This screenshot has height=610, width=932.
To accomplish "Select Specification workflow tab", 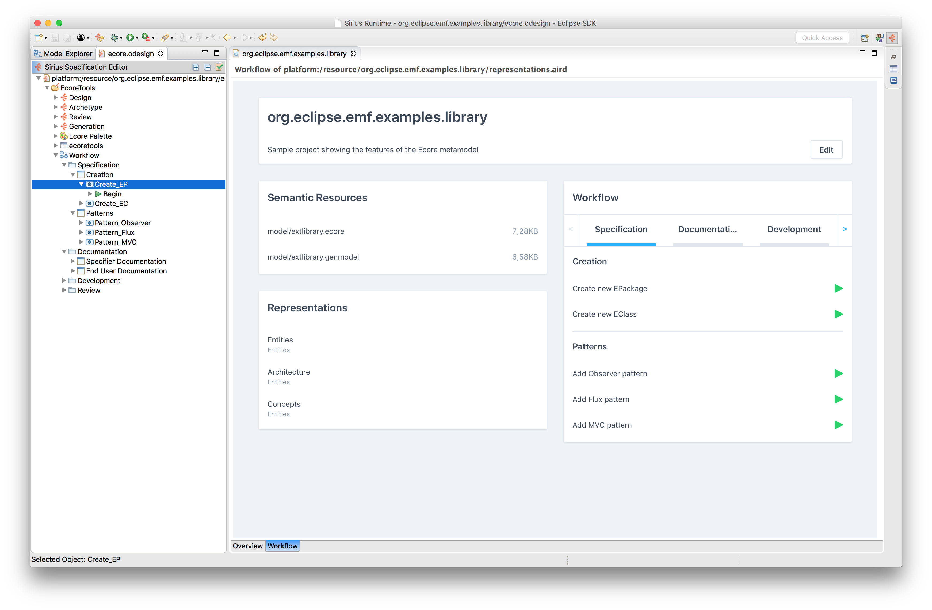I will click(621, 230).
